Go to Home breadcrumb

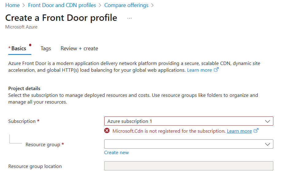13,5
